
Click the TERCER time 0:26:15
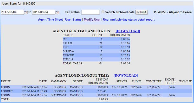(125, 55)
